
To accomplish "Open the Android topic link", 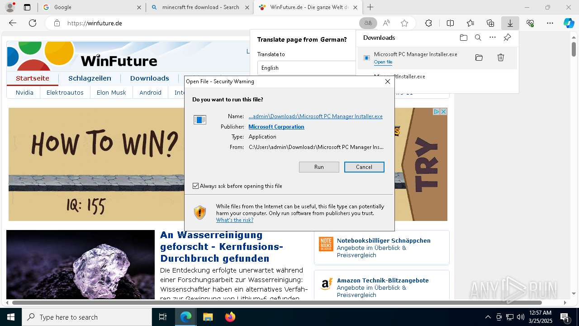I will pos(151,92).
